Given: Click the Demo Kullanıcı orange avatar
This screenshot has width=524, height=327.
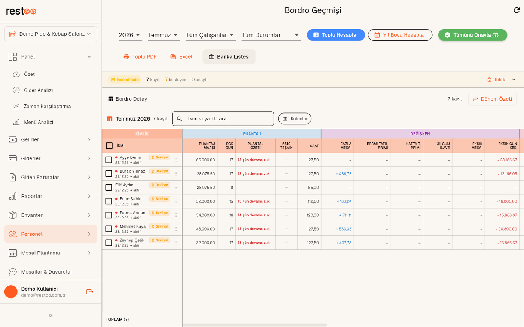Looking at the screenshot, I should (11, 292).
